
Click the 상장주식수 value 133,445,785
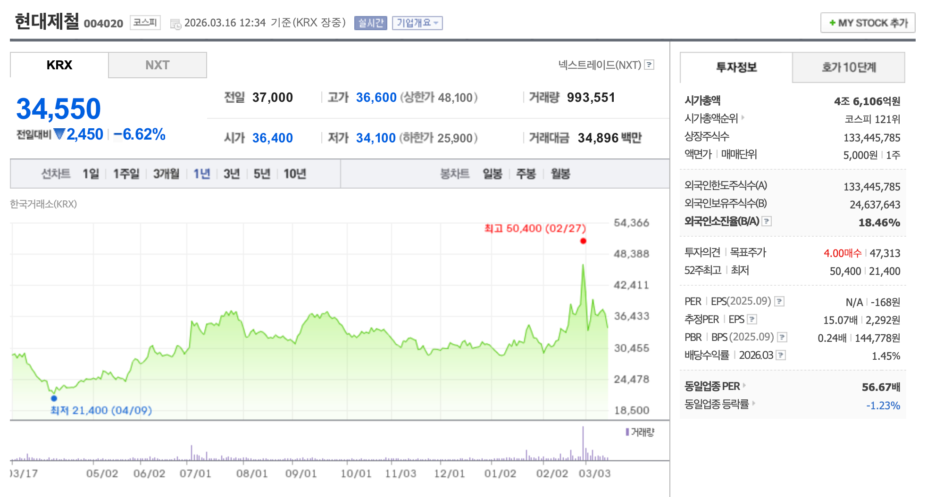(872, 138)
